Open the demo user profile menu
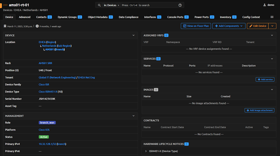The height and width of the screenshot is (156, 280). tap(269, 5)
